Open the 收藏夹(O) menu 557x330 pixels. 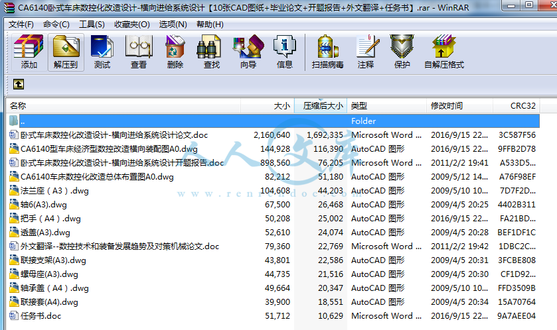132,25
